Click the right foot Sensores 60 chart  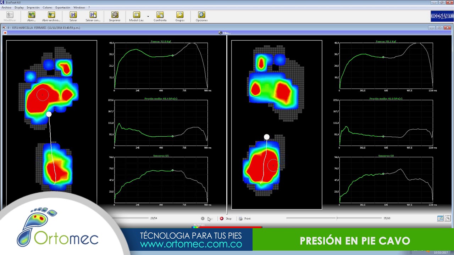point(386,180)
